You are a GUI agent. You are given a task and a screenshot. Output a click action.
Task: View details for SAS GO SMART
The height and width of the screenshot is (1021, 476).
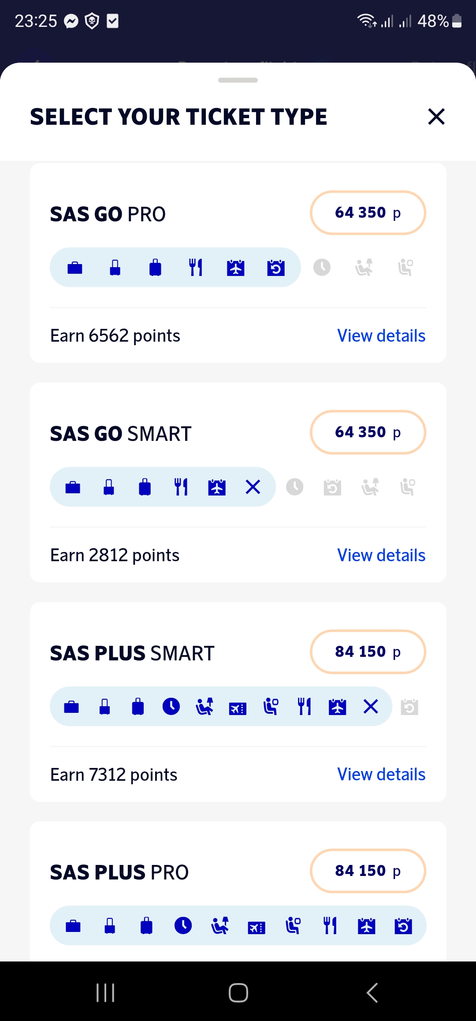pos(381,555)
